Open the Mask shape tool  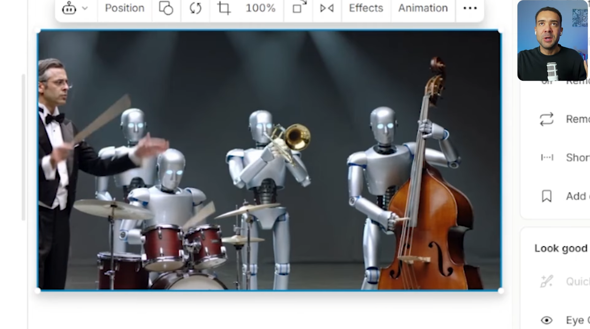[x=167, y=8]
